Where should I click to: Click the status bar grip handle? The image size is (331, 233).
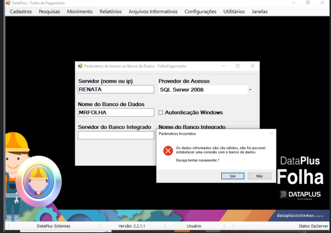tap(6, 226)
